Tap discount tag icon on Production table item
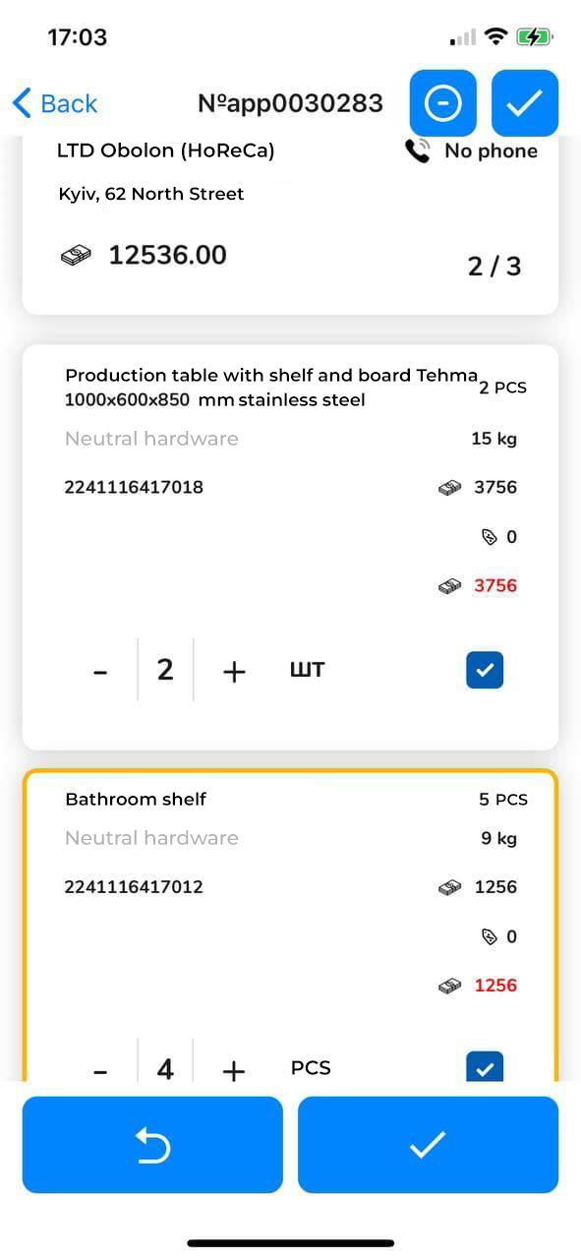This screenshot has height=1259, width=581. 489,537
